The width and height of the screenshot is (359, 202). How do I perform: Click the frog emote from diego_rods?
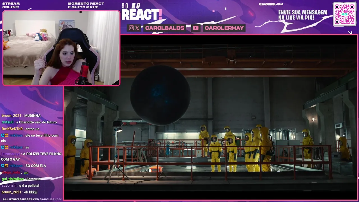coord(26,173)
